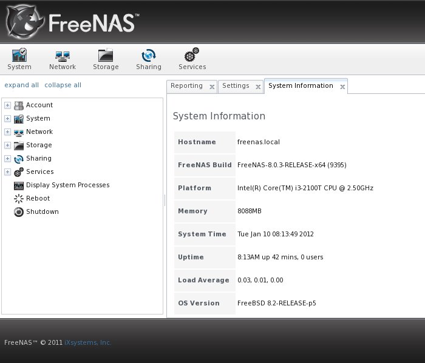Click the Reboot spinner icon
The height and width of the screenshot is (363, 425).
coord(19,199)
